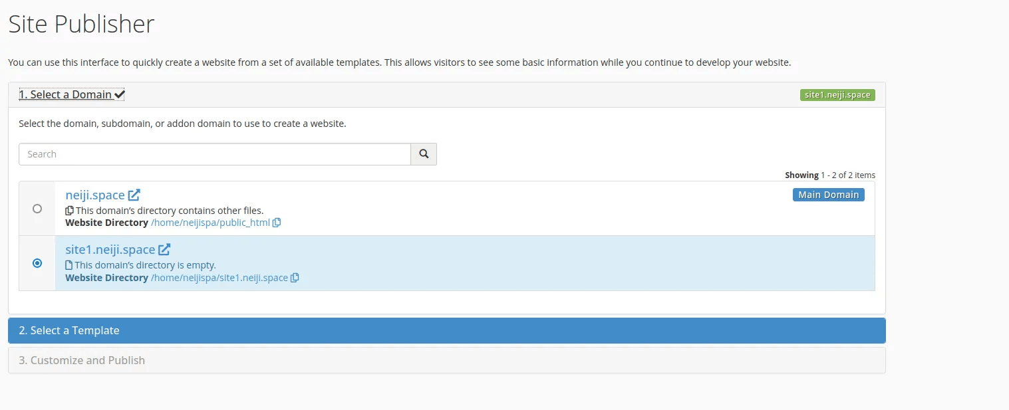Click the checkmark next to Select a Domain
The height and width of the screenshot is (410, 1009).
120,95
